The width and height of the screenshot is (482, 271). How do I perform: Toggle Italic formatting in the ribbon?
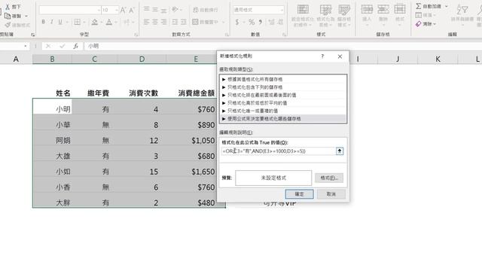52,22
